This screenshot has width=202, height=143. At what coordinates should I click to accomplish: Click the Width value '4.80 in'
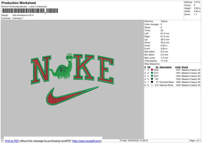pos(197,11)
